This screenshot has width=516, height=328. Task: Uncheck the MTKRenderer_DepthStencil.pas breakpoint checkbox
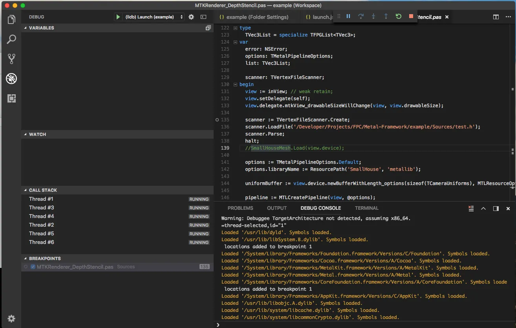click(33, 267)
